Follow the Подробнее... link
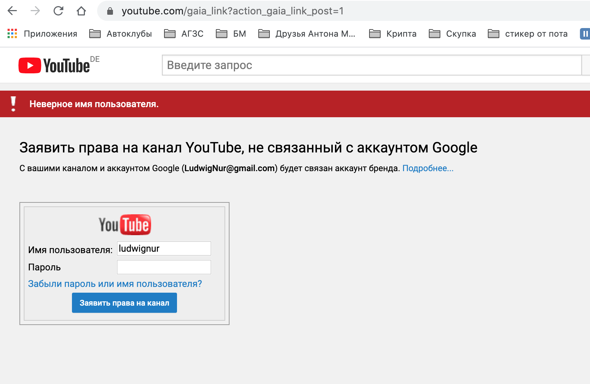This screenshot has height=384, width=590. click(x=428, y=168)
